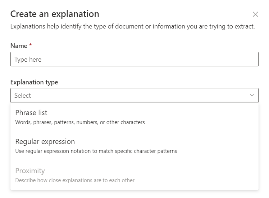The height and width of the screenshot is (198, 269).
Task: Collapse the open Explanation type list
Action: pyautogui.click(x=251, y=96)
